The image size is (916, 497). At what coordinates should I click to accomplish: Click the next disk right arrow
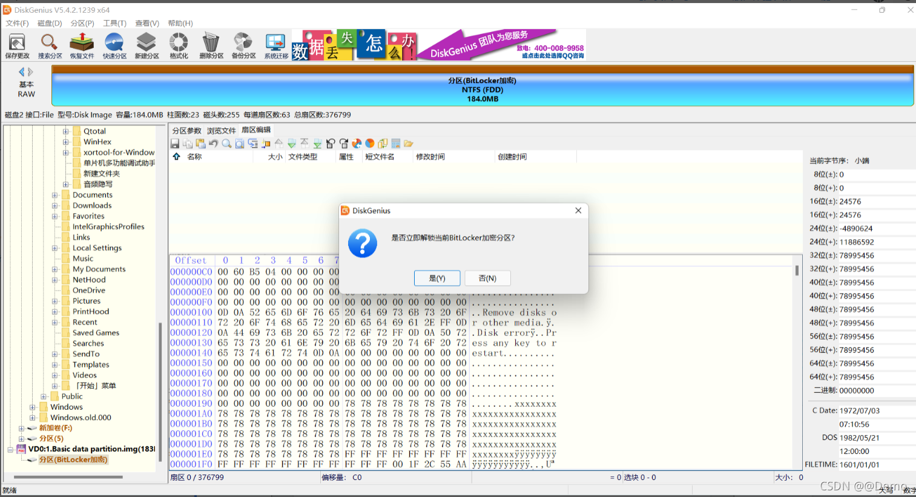coord(31,72)
